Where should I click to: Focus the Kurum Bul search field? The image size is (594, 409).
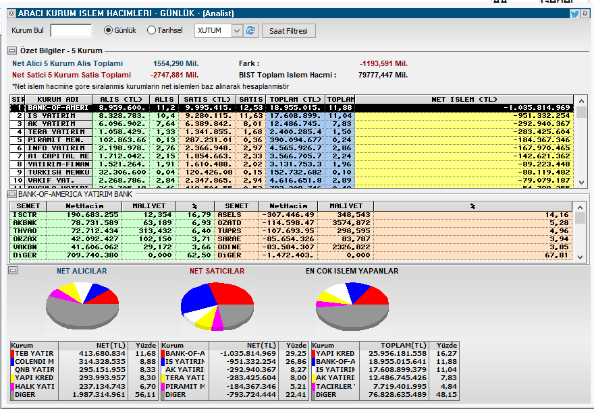[72, 30]
